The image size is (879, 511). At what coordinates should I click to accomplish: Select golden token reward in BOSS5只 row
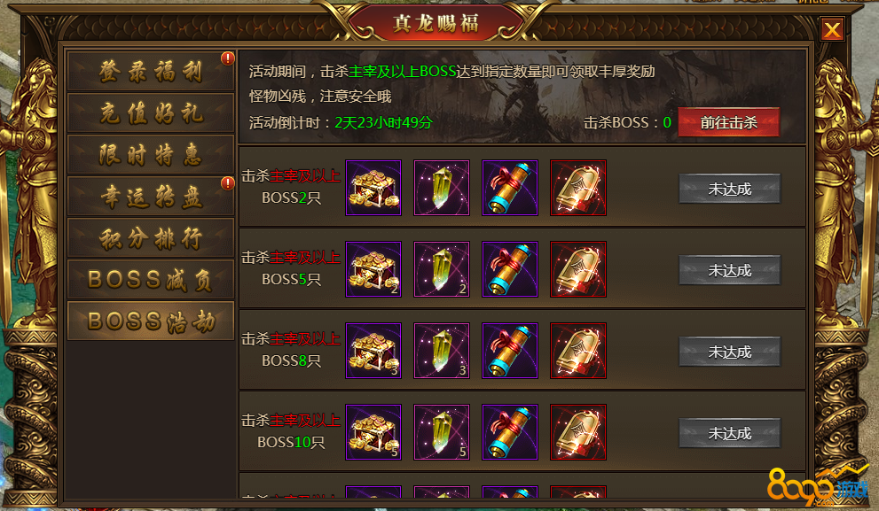578,269
